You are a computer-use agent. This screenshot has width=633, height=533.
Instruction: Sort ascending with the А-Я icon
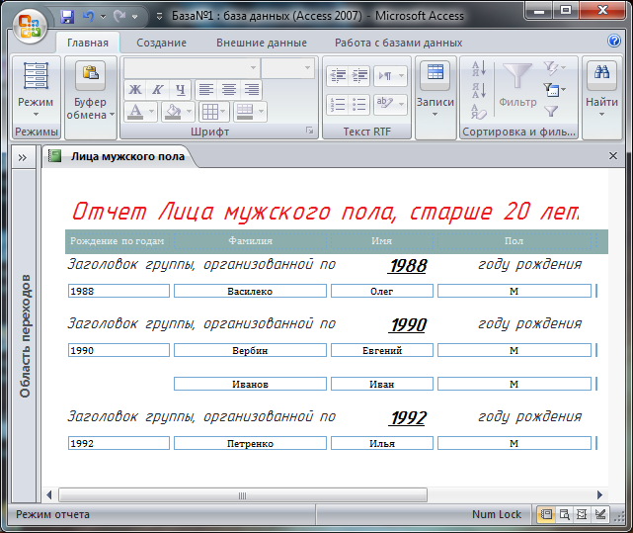click(x=479, y=69)
